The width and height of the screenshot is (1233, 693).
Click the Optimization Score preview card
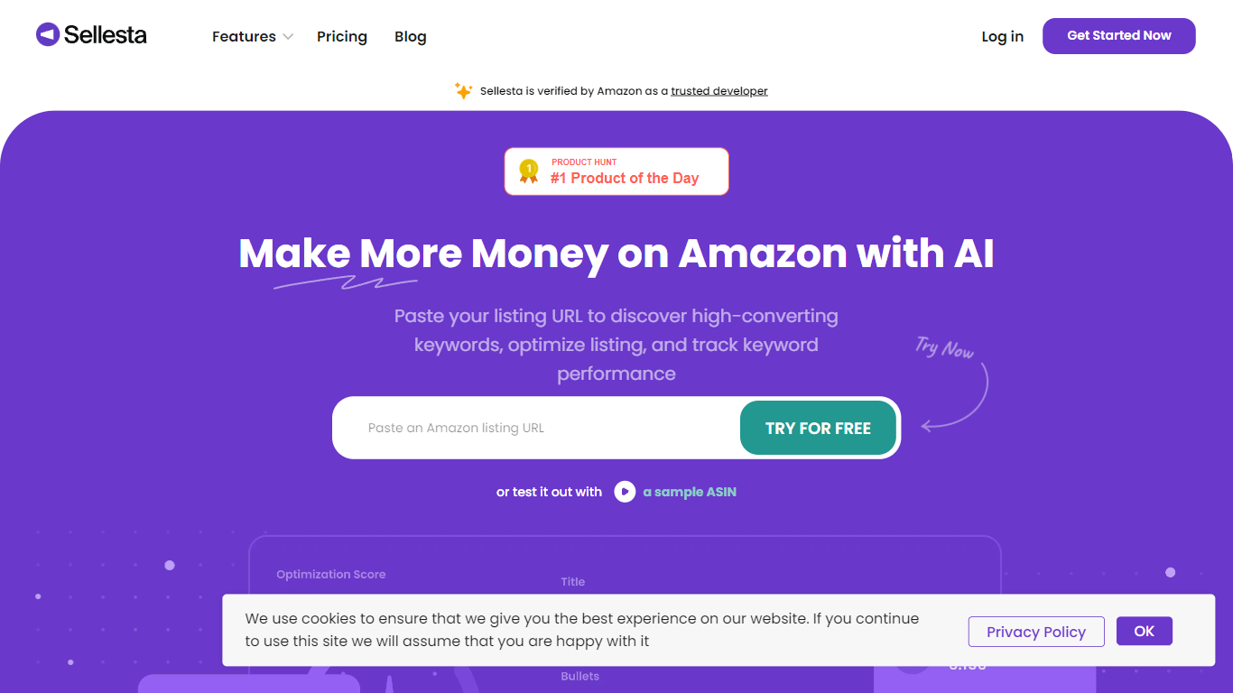pos(331,575)
